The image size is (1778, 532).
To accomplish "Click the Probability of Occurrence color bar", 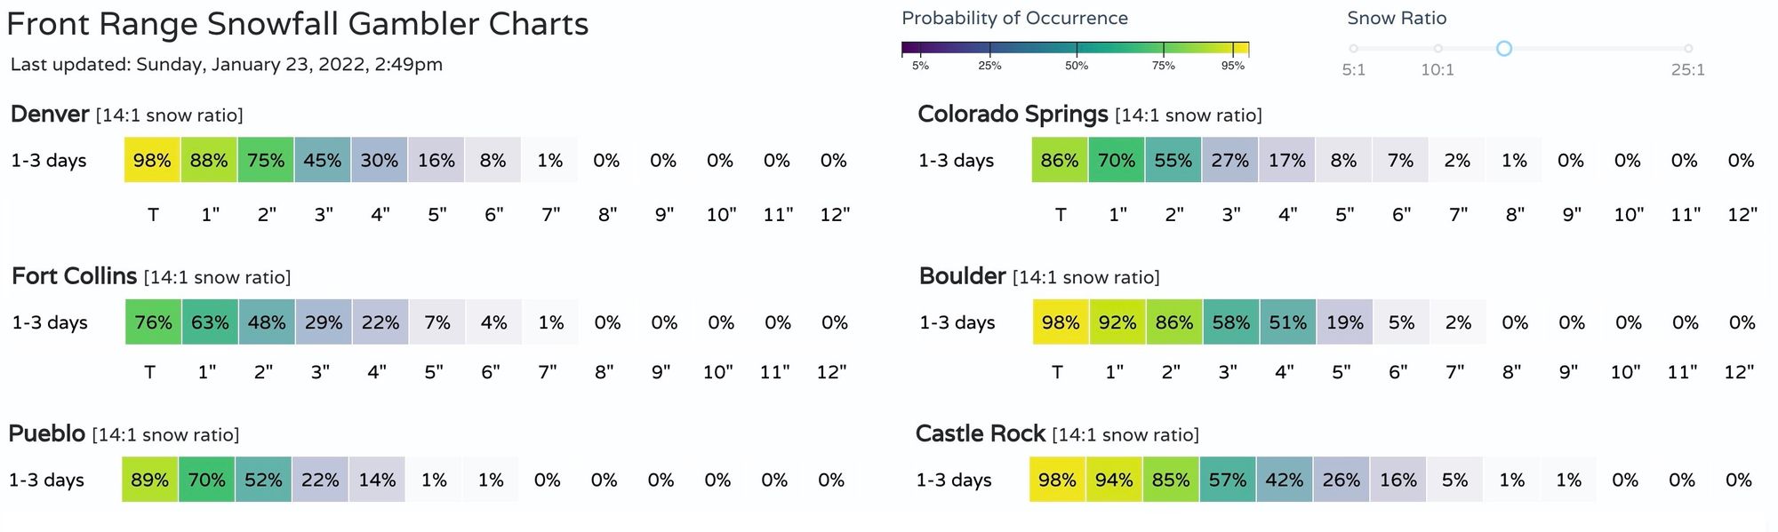I will tap(1076, 49).
